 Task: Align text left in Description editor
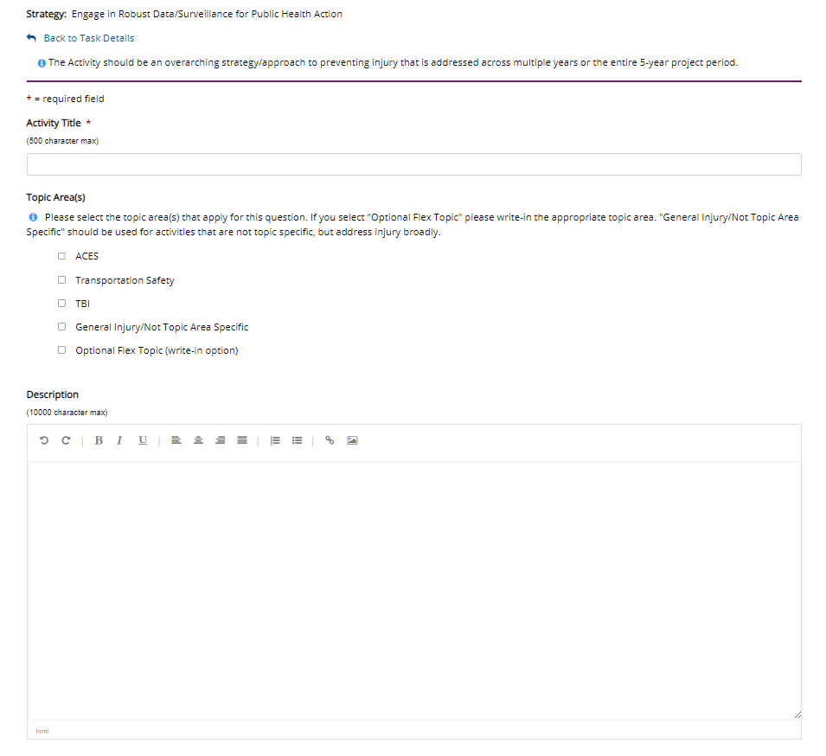coord(176,440)
